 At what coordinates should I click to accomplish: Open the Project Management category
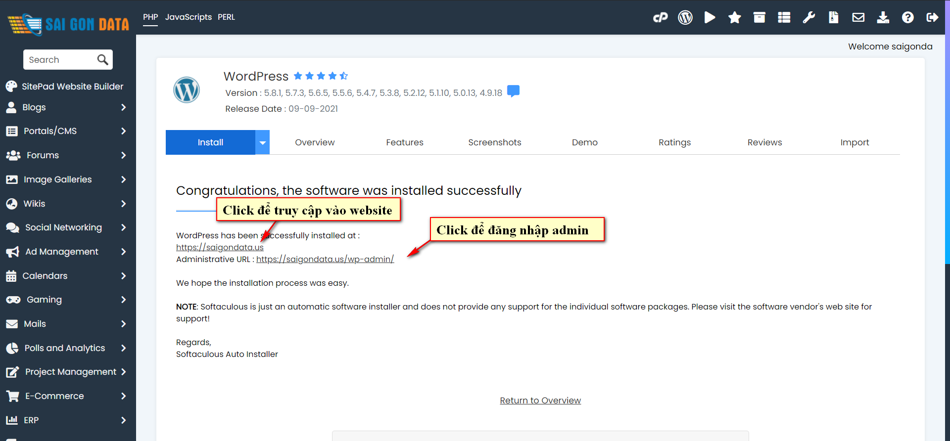click(x=71, y=372)
